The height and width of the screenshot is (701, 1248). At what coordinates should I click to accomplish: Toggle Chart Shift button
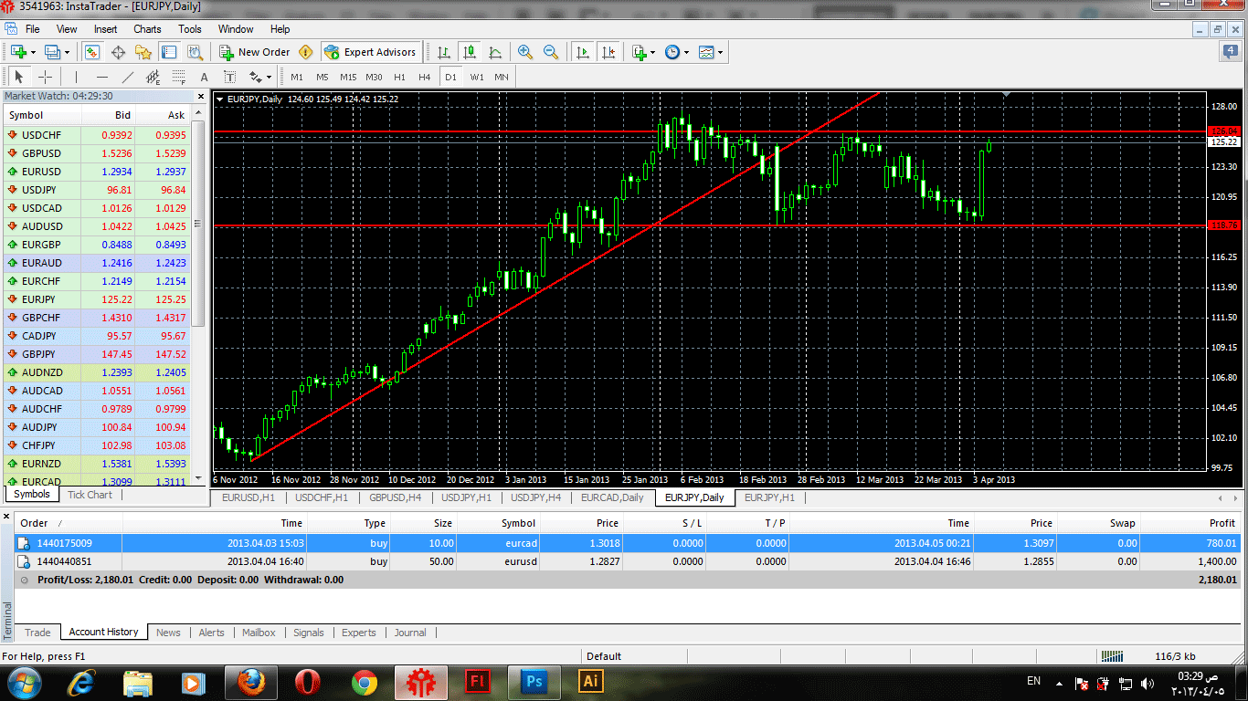[608, 52]
